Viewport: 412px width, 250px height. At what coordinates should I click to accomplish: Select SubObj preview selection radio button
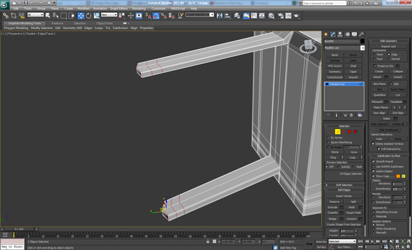tap(339, 167)
